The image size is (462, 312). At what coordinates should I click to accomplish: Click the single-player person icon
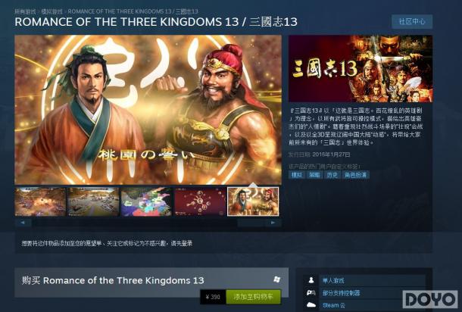click(x=311, y=280)
